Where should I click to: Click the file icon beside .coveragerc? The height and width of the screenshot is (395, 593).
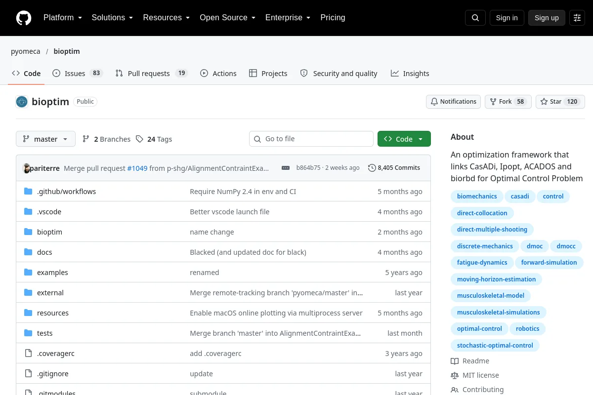pos(28,353)
